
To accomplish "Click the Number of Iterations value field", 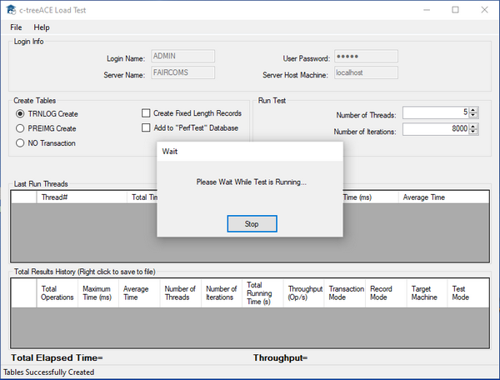I will click(436, 129).
